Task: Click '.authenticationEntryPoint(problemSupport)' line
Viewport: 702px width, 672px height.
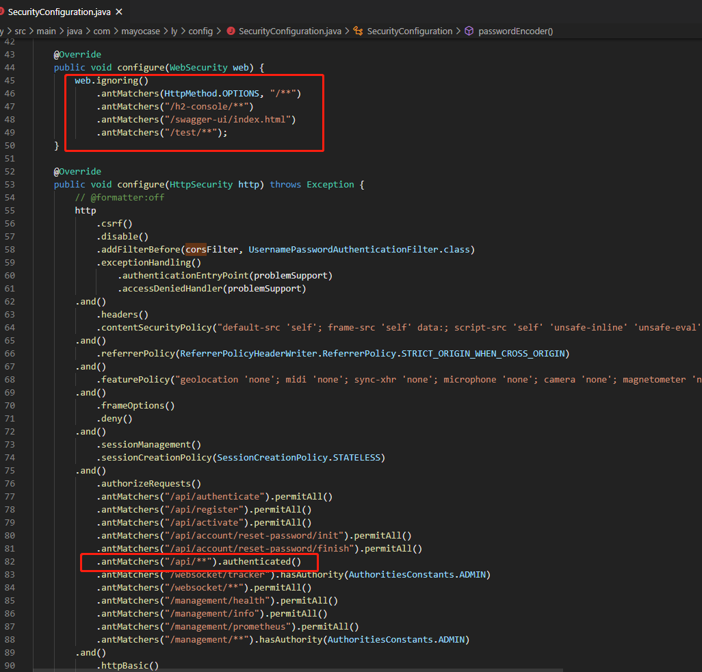Action: [x=224, y=275]
